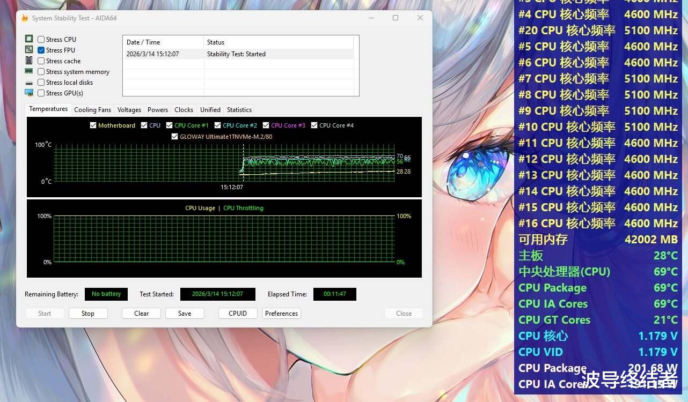Tick the Stress local disks checkbox

pyautogui.click(x=41, y=82)
